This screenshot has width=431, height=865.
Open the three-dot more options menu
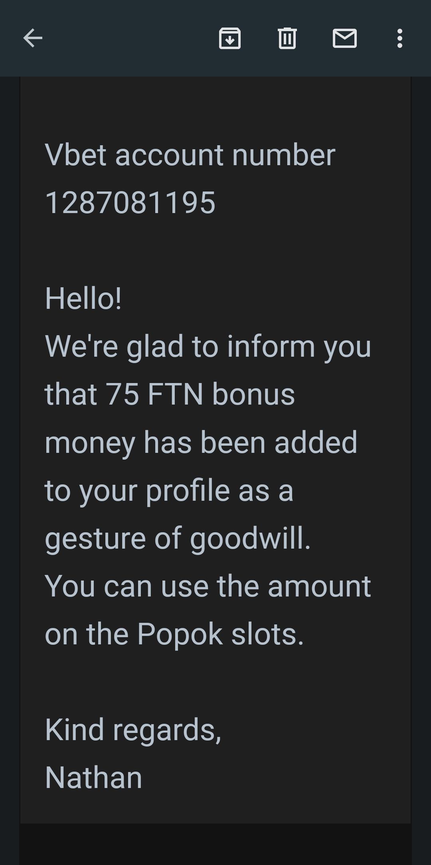pos(399,38)
